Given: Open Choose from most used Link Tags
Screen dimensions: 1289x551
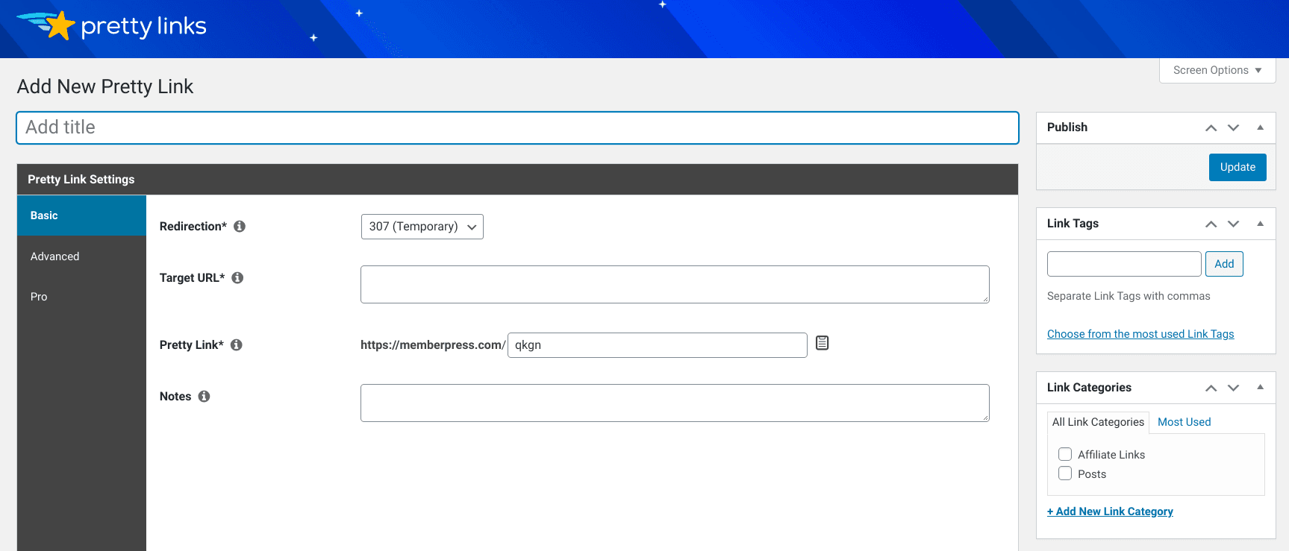Looking at the screenshot, I should click(1140, 334).
